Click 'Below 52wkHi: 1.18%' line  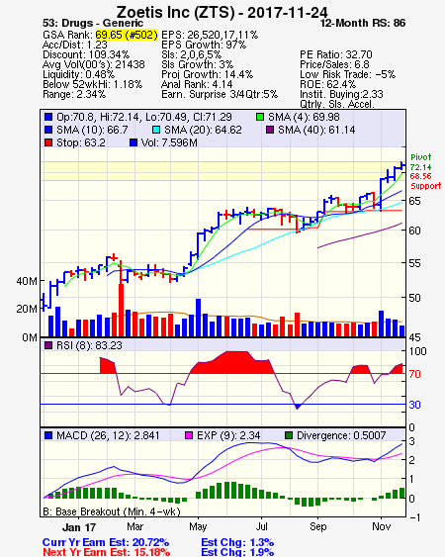click(x=92, y=84)
